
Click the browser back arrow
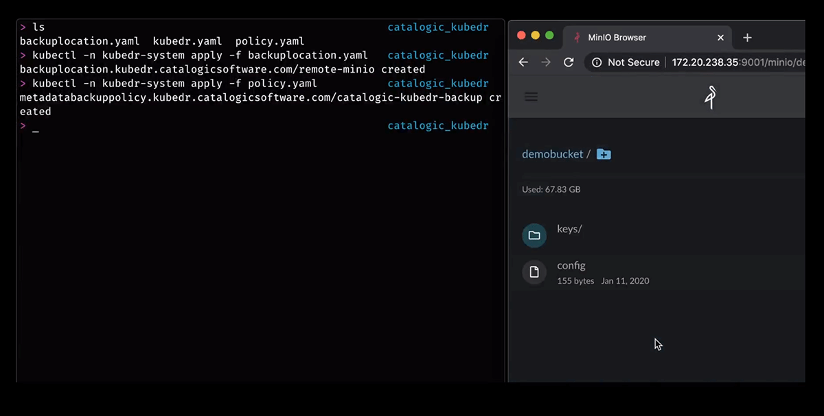(523, 62)
